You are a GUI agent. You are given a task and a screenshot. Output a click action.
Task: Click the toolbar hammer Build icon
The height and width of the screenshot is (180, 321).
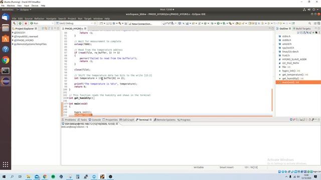(x=119, y=23)
